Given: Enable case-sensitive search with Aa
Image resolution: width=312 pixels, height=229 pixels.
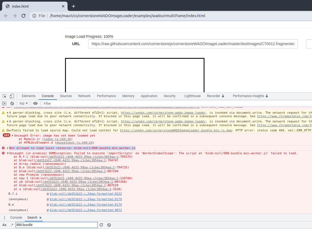Looking at the screenshot, I should 4,225.
